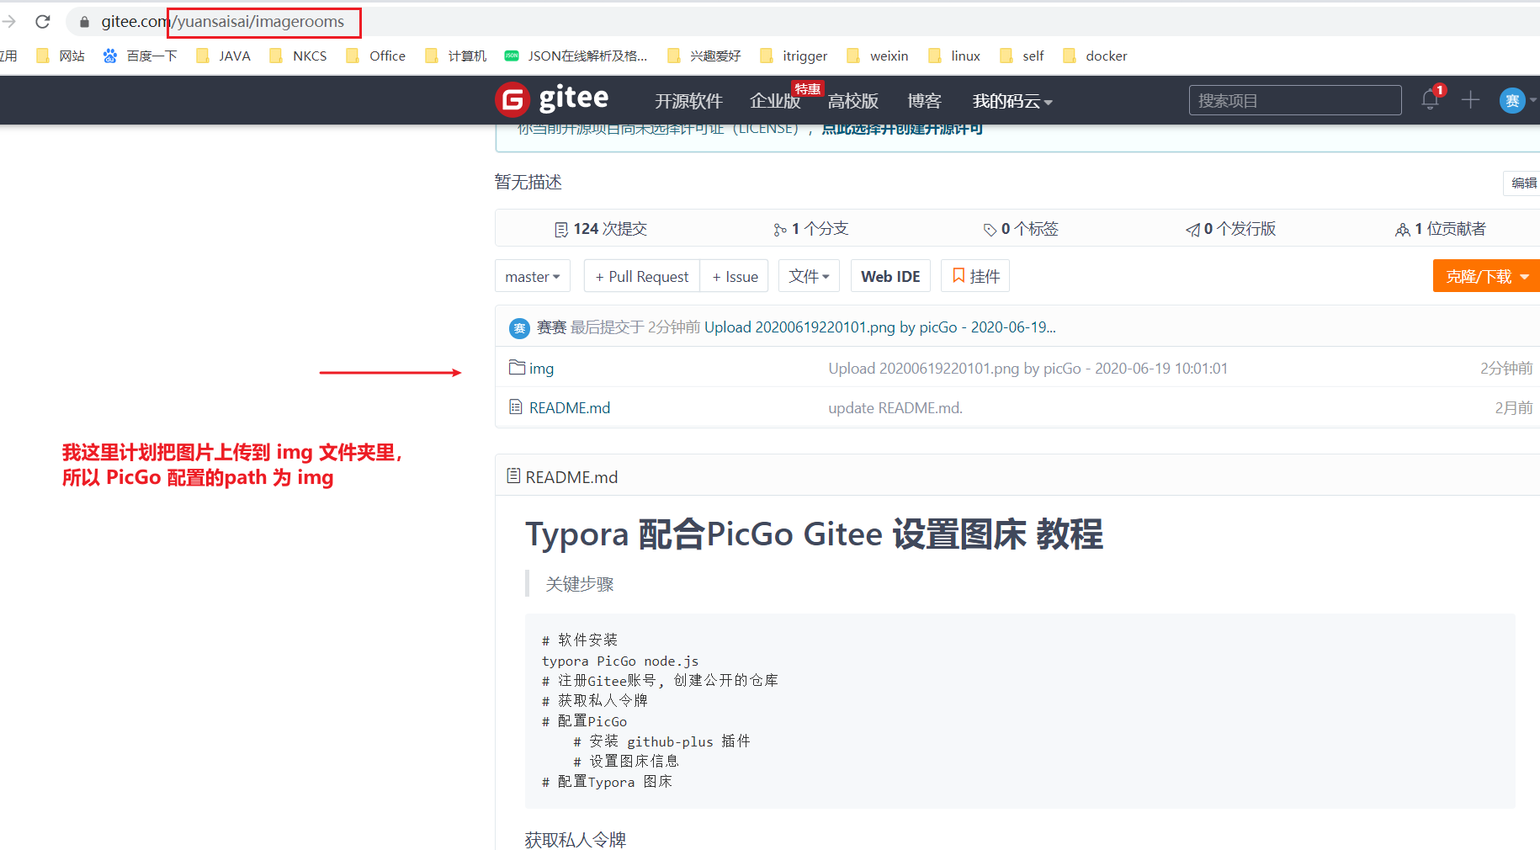Open the itrigger bookmark folder
The image size is (1540, 850).
[x=793, y=56]
